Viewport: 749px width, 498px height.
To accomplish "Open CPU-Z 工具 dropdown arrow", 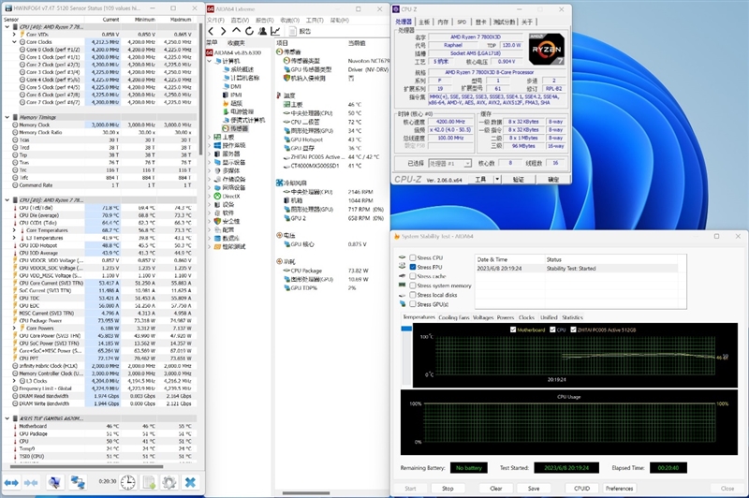I will pos(497,179).
